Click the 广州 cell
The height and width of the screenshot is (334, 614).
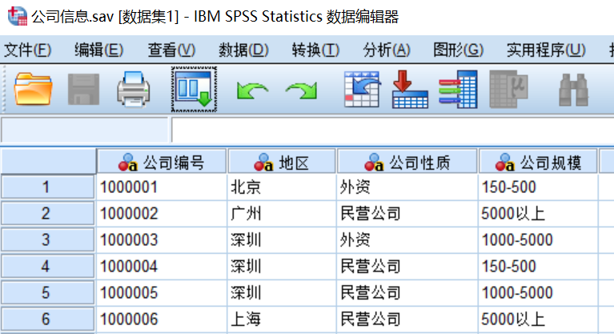[x=282, y=213]
